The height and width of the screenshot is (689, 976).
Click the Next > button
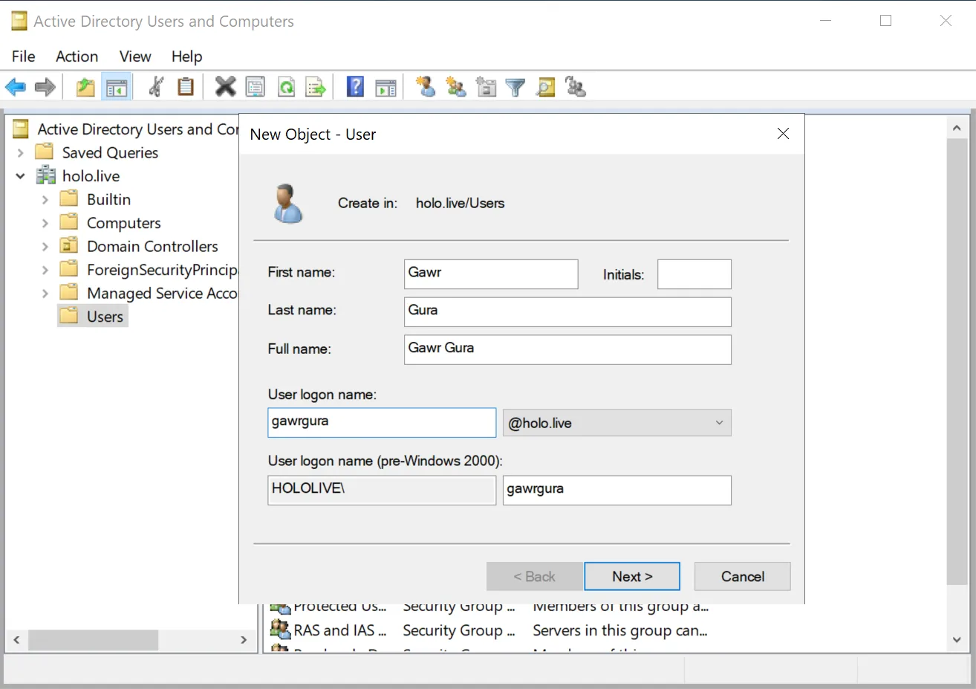[632, 577]
